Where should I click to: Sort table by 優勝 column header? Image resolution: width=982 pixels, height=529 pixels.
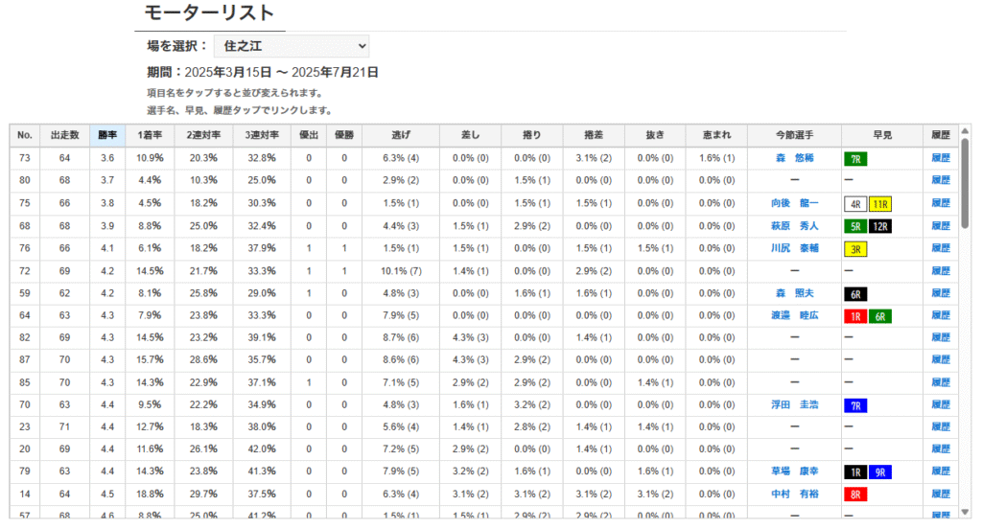point(344,135)
